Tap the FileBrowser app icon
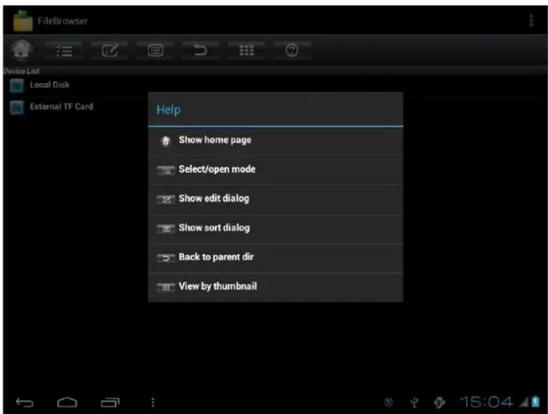This screenshot has width=548, height=414. point(23,21)
